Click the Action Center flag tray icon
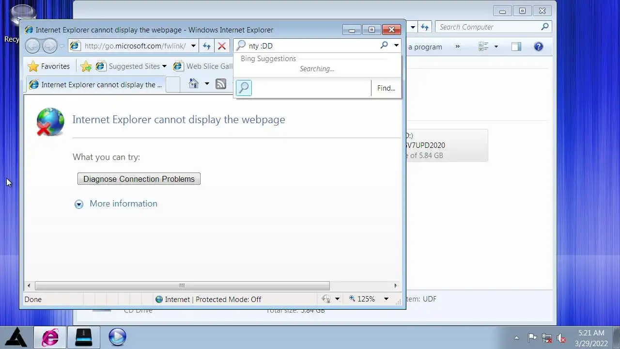The image size is (620, 349). 532,338
